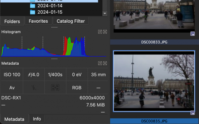Close the Metadata panel
The image size is (199, 124).
[105, 63]
